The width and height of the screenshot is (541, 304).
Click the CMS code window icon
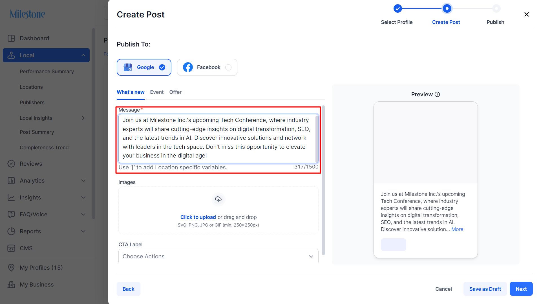(11, 248)
